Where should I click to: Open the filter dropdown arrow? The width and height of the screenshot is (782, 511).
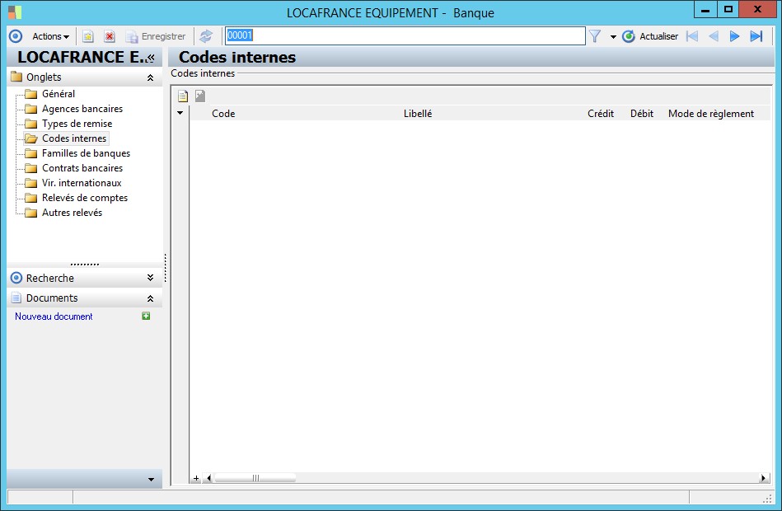tap(613, 37)
